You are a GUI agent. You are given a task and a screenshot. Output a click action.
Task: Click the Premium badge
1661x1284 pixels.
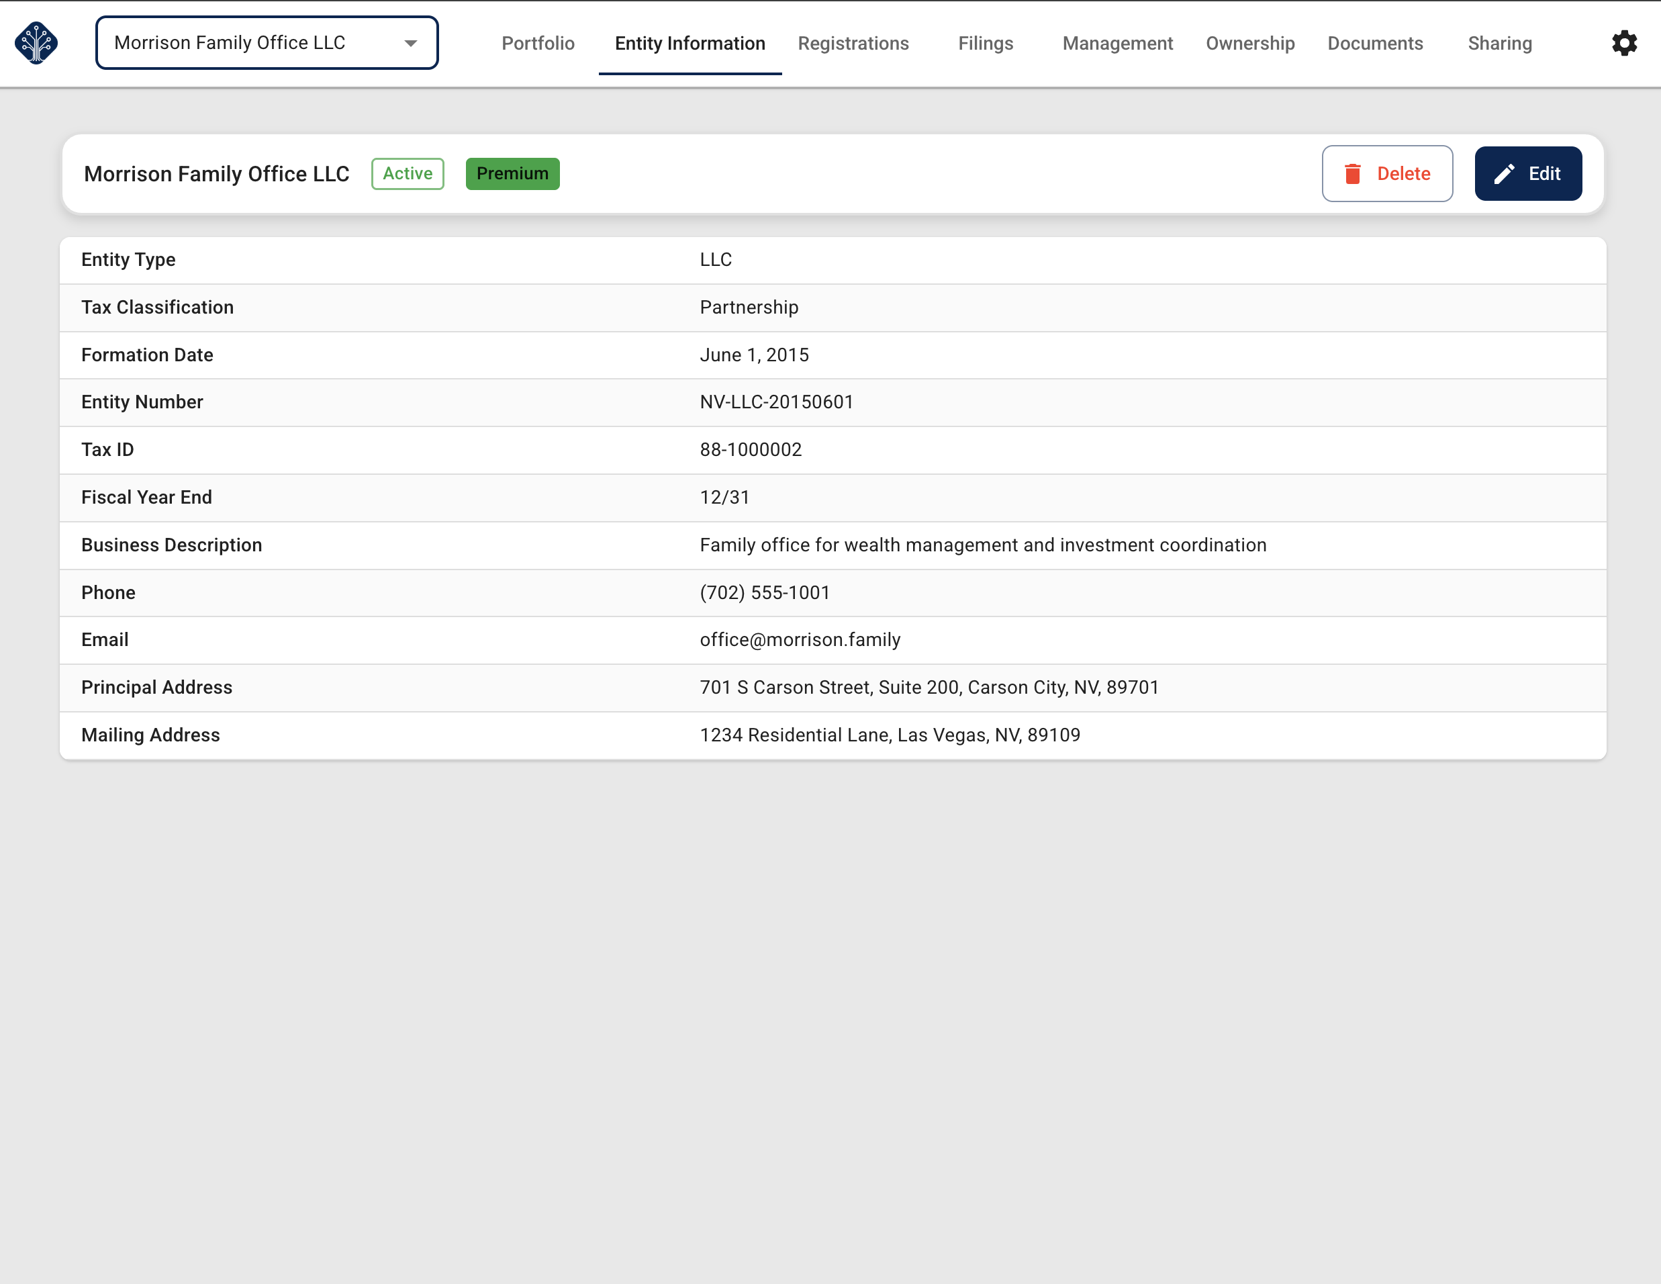pyautogui.click(x=512, y=173)
